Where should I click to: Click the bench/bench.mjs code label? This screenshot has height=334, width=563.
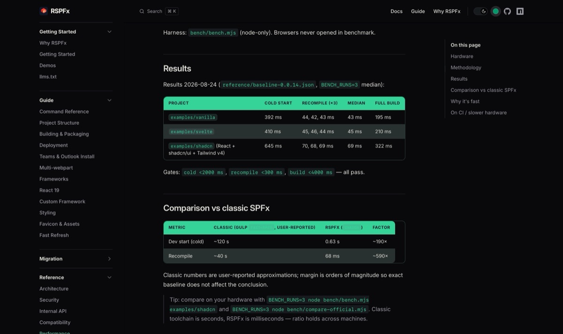213,33
